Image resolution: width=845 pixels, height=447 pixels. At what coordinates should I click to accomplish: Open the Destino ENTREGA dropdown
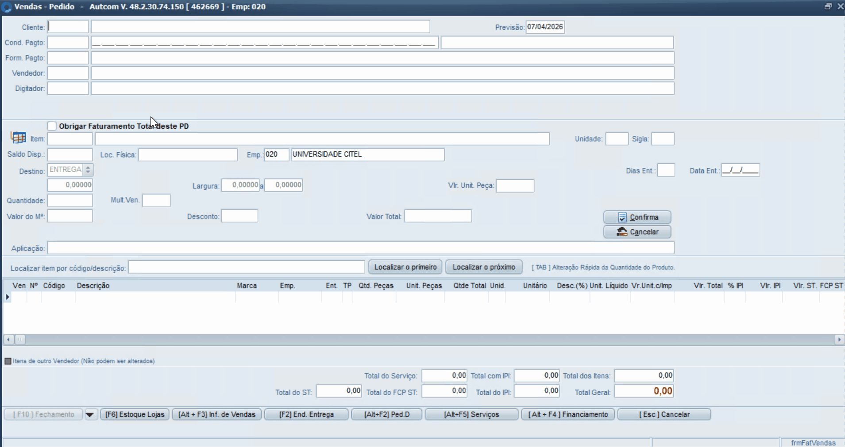coord(88,170)
